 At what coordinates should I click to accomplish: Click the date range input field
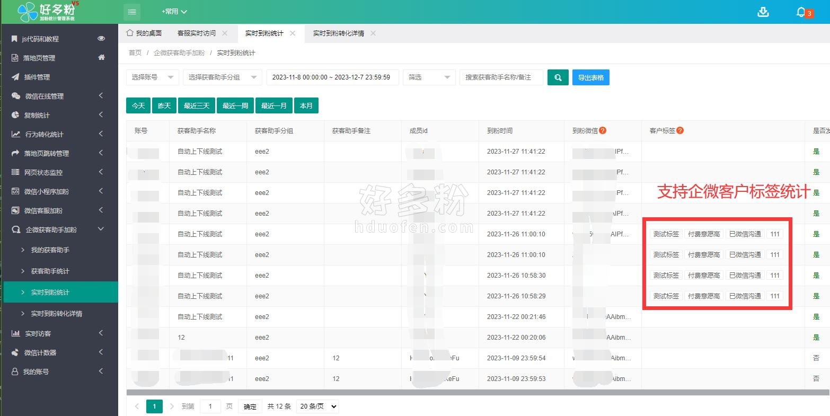coord(333,77)
